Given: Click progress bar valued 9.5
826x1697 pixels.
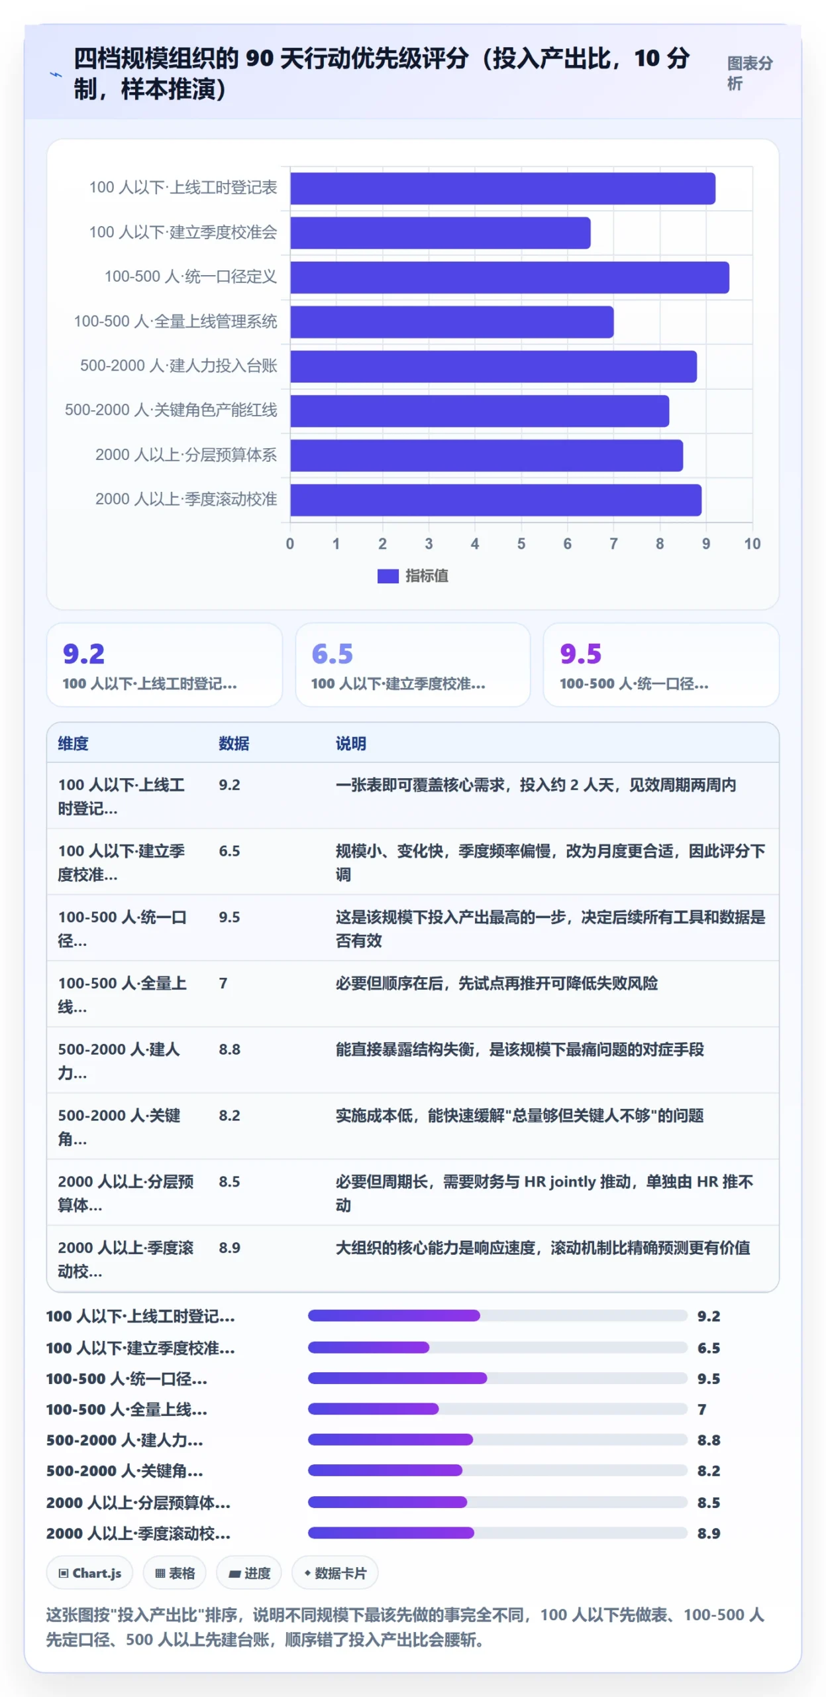Looking at the screenshot, I should click(x=497, y=1377).
